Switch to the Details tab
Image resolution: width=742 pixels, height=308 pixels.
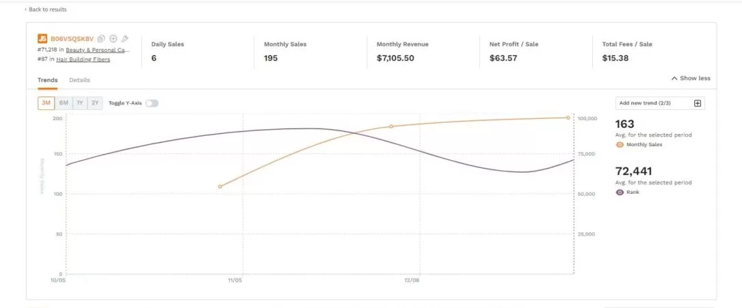coord(79,81)
